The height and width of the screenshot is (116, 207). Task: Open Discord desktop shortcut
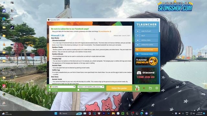coord(4,11)
